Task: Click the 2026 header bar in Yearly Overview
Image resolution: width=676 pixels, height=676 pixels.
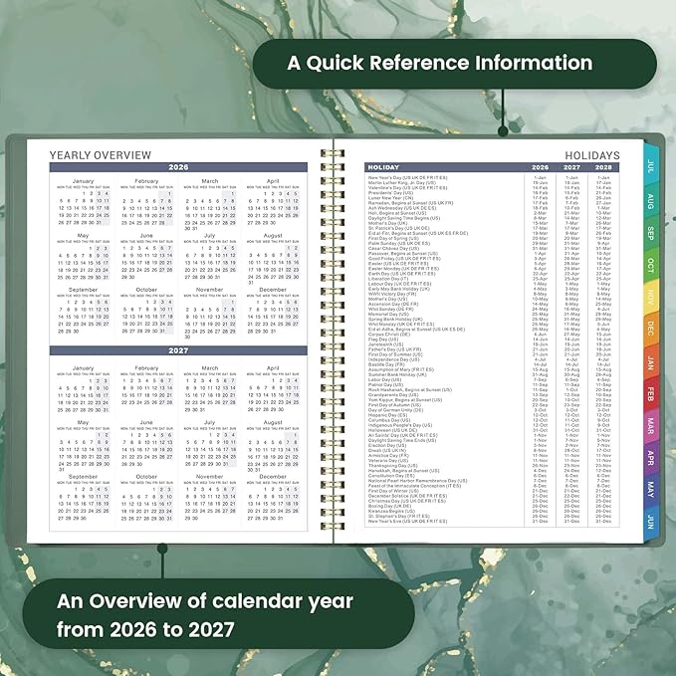Action: 178,167
